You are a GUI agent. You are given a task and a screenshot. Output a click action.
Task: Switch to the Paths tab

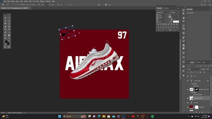(x=204, y=62)
